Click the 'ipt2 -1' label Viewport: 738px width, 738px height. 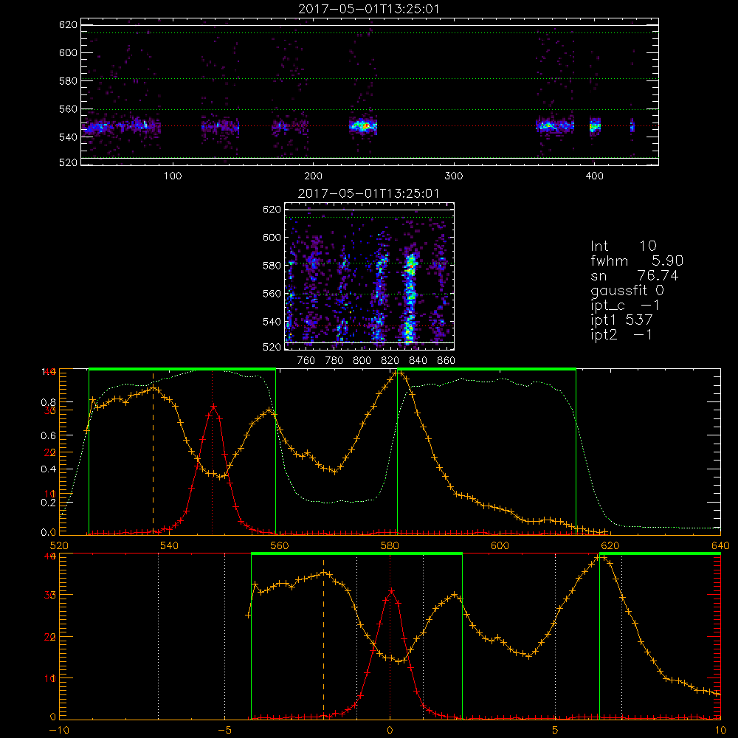click(x=621, y=334)
